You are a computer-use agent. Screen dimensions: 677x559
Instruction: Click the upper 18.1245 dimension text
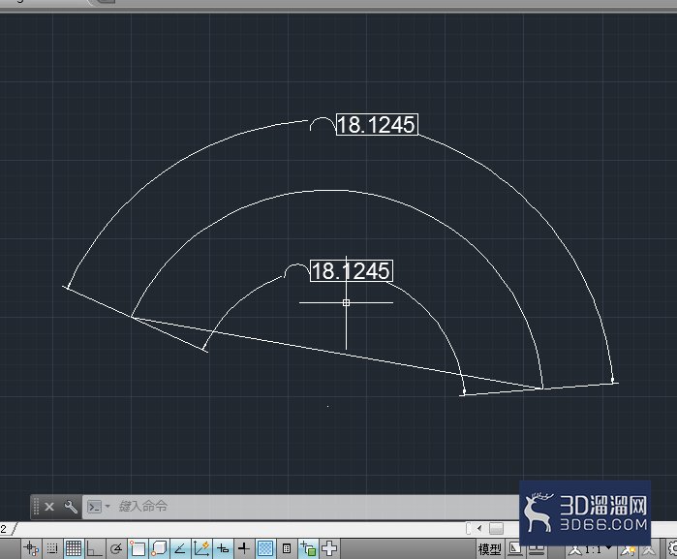(377, 124)
